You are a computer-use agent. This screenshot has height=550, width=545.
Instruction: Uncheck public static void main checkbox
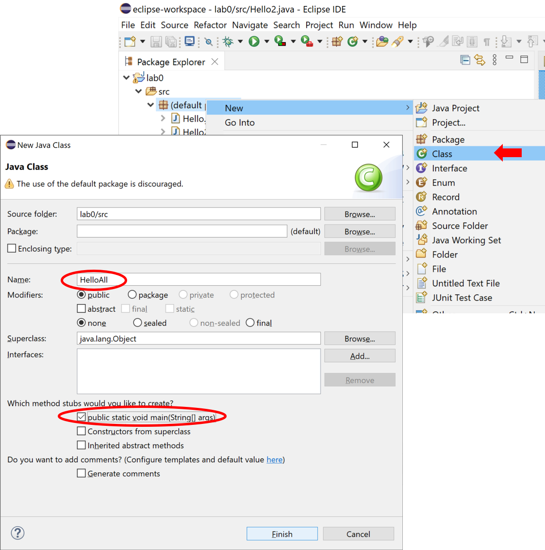[x=81, y=417]
